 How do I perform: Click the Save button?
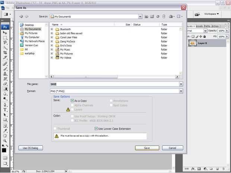point(147,148)
